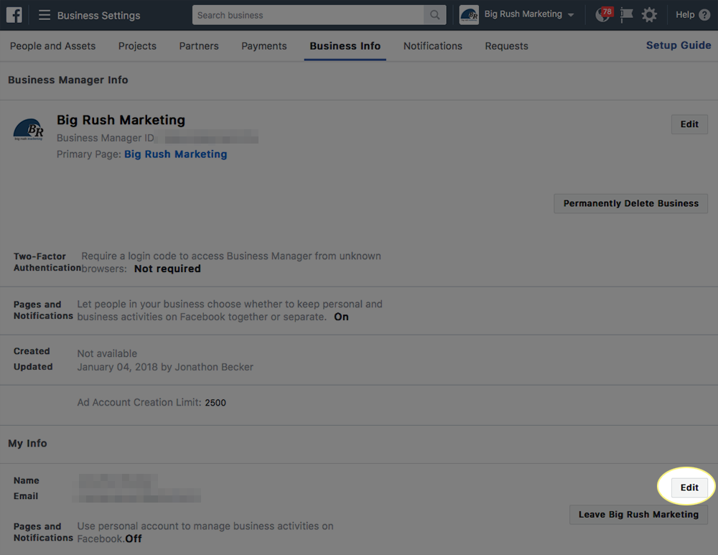Click the My Info section heading
The image size is (718, 555).
27,443
